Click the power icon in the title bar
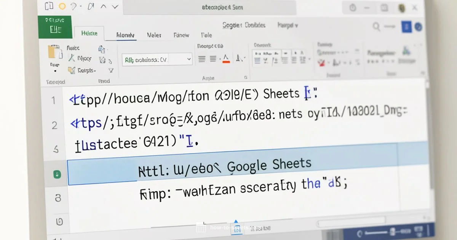Image resolution: width=457 pixels, height=240 pixels. (352, 8)
